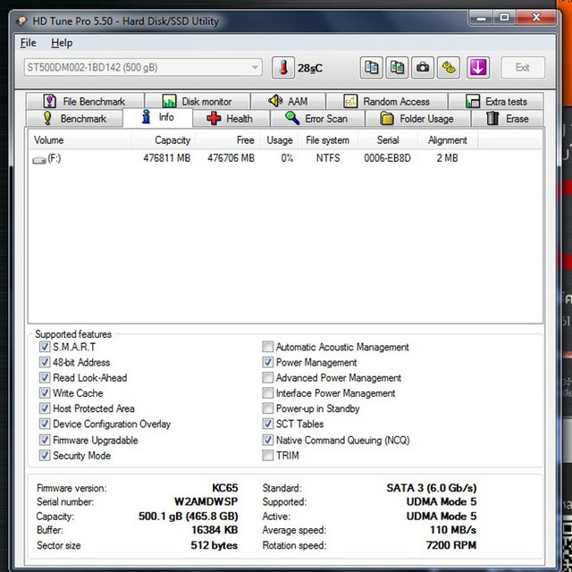Toggle the Firmware Upgradable checkbox
Viewport: 572px width, 572px height.
coord(45,440)
